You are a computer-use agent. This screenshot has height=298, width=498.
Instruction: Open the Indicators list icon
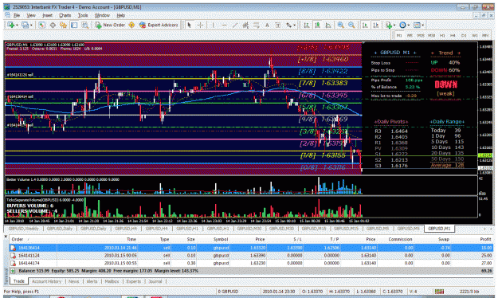tap(389, 25)
